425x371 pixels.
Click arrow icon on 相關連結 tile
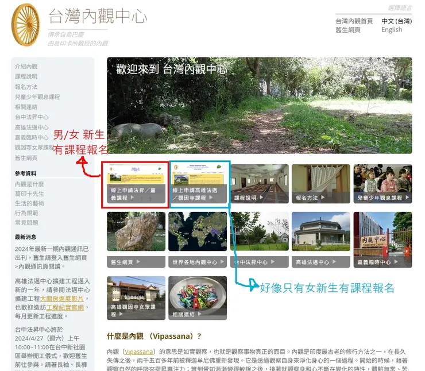point(199,314)
